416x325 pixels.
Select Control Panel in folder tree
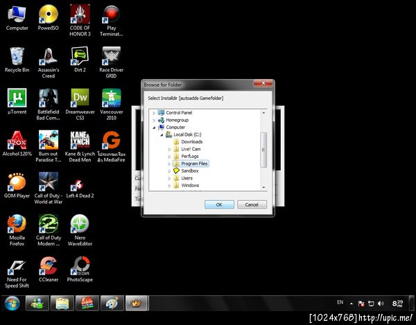click(x=175, y=113)
